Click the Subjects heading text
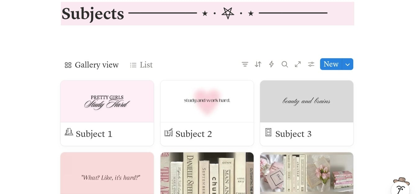This screenshot has width=416, height=194. tap(93, 14)
